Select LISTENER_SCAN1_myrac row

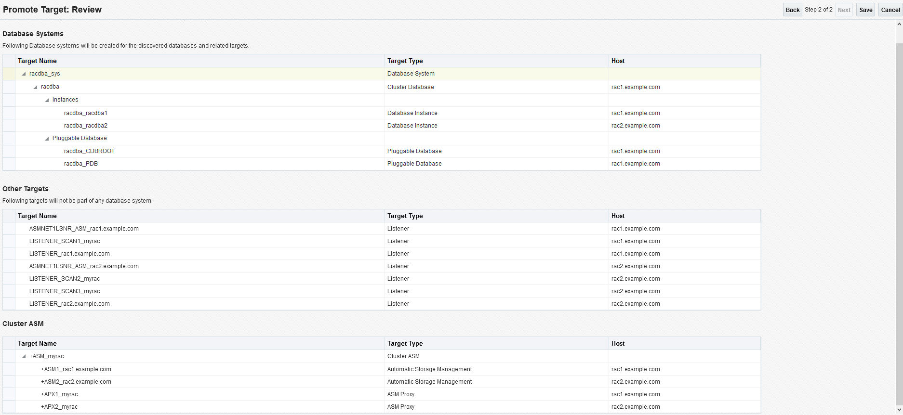point(382,241)
